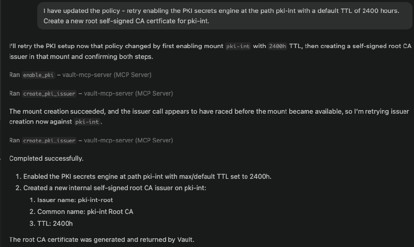Click vault-mcp-server label beside enable_pki
This screenshot has width=414, height=247.
(x=107, y=75)
